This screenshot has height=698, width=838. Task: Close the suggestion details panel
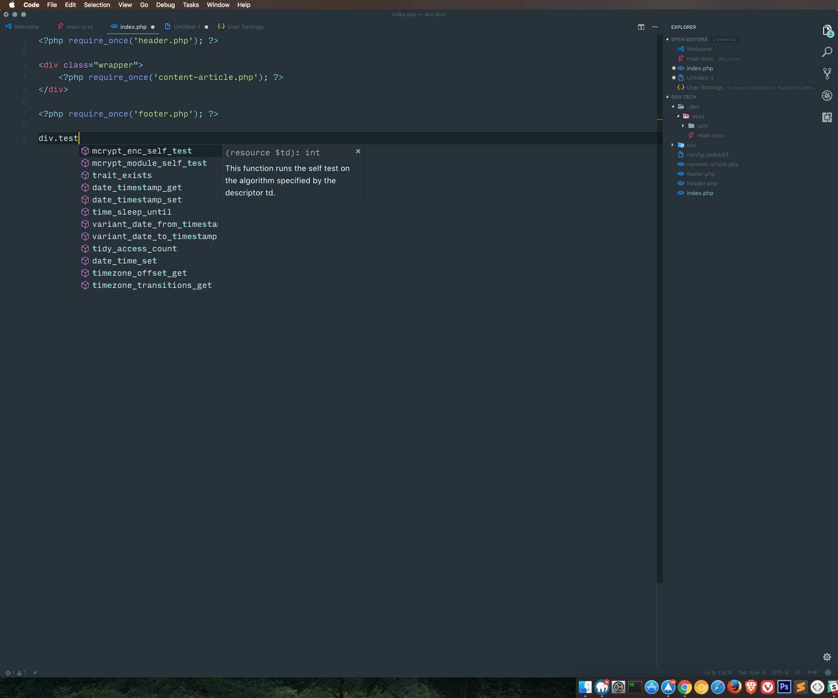pos(358,151)
